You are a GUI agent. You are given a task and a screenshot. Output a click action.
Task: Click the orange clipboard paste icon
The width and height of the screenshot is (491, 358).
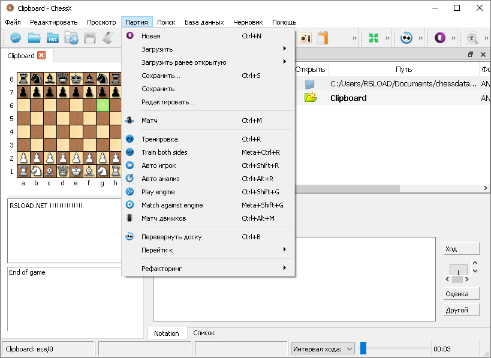coord(323,38)
